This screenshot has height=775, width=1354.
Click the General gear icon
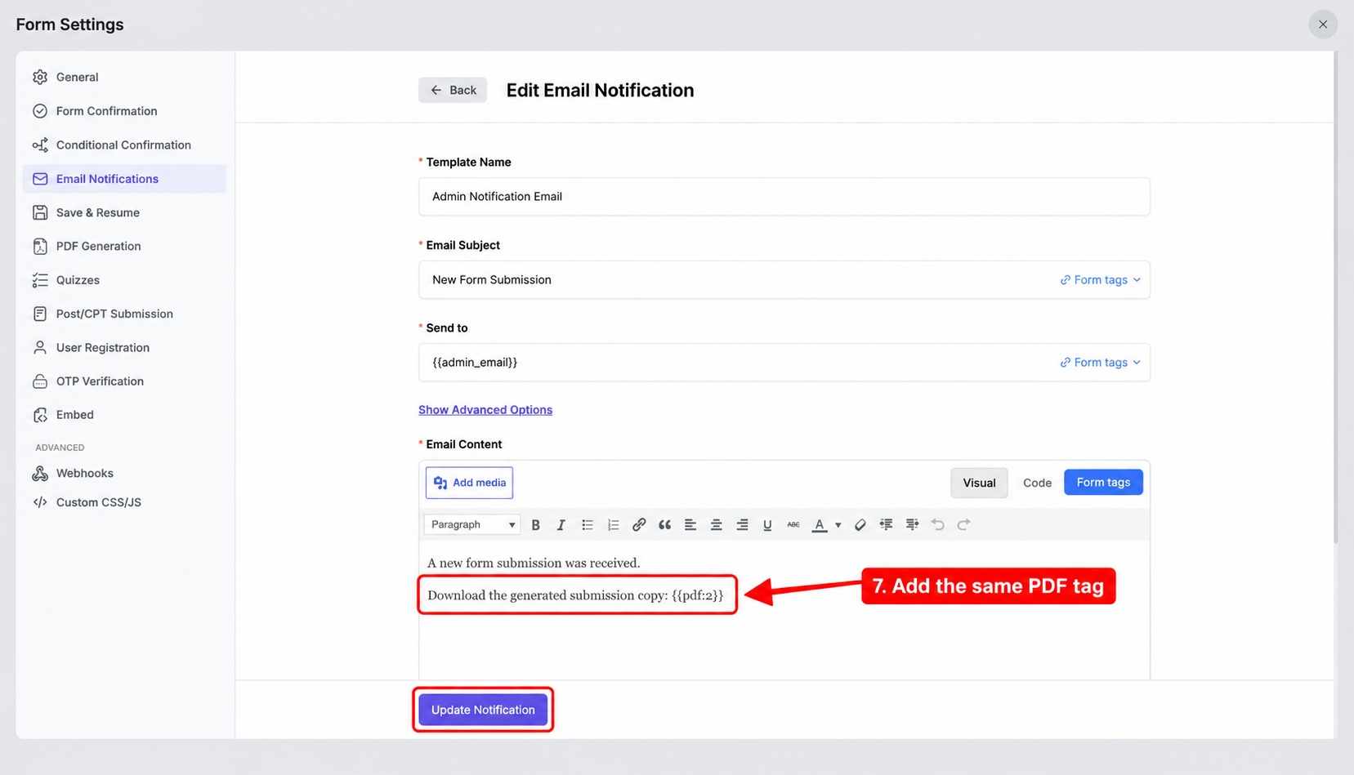40,77
